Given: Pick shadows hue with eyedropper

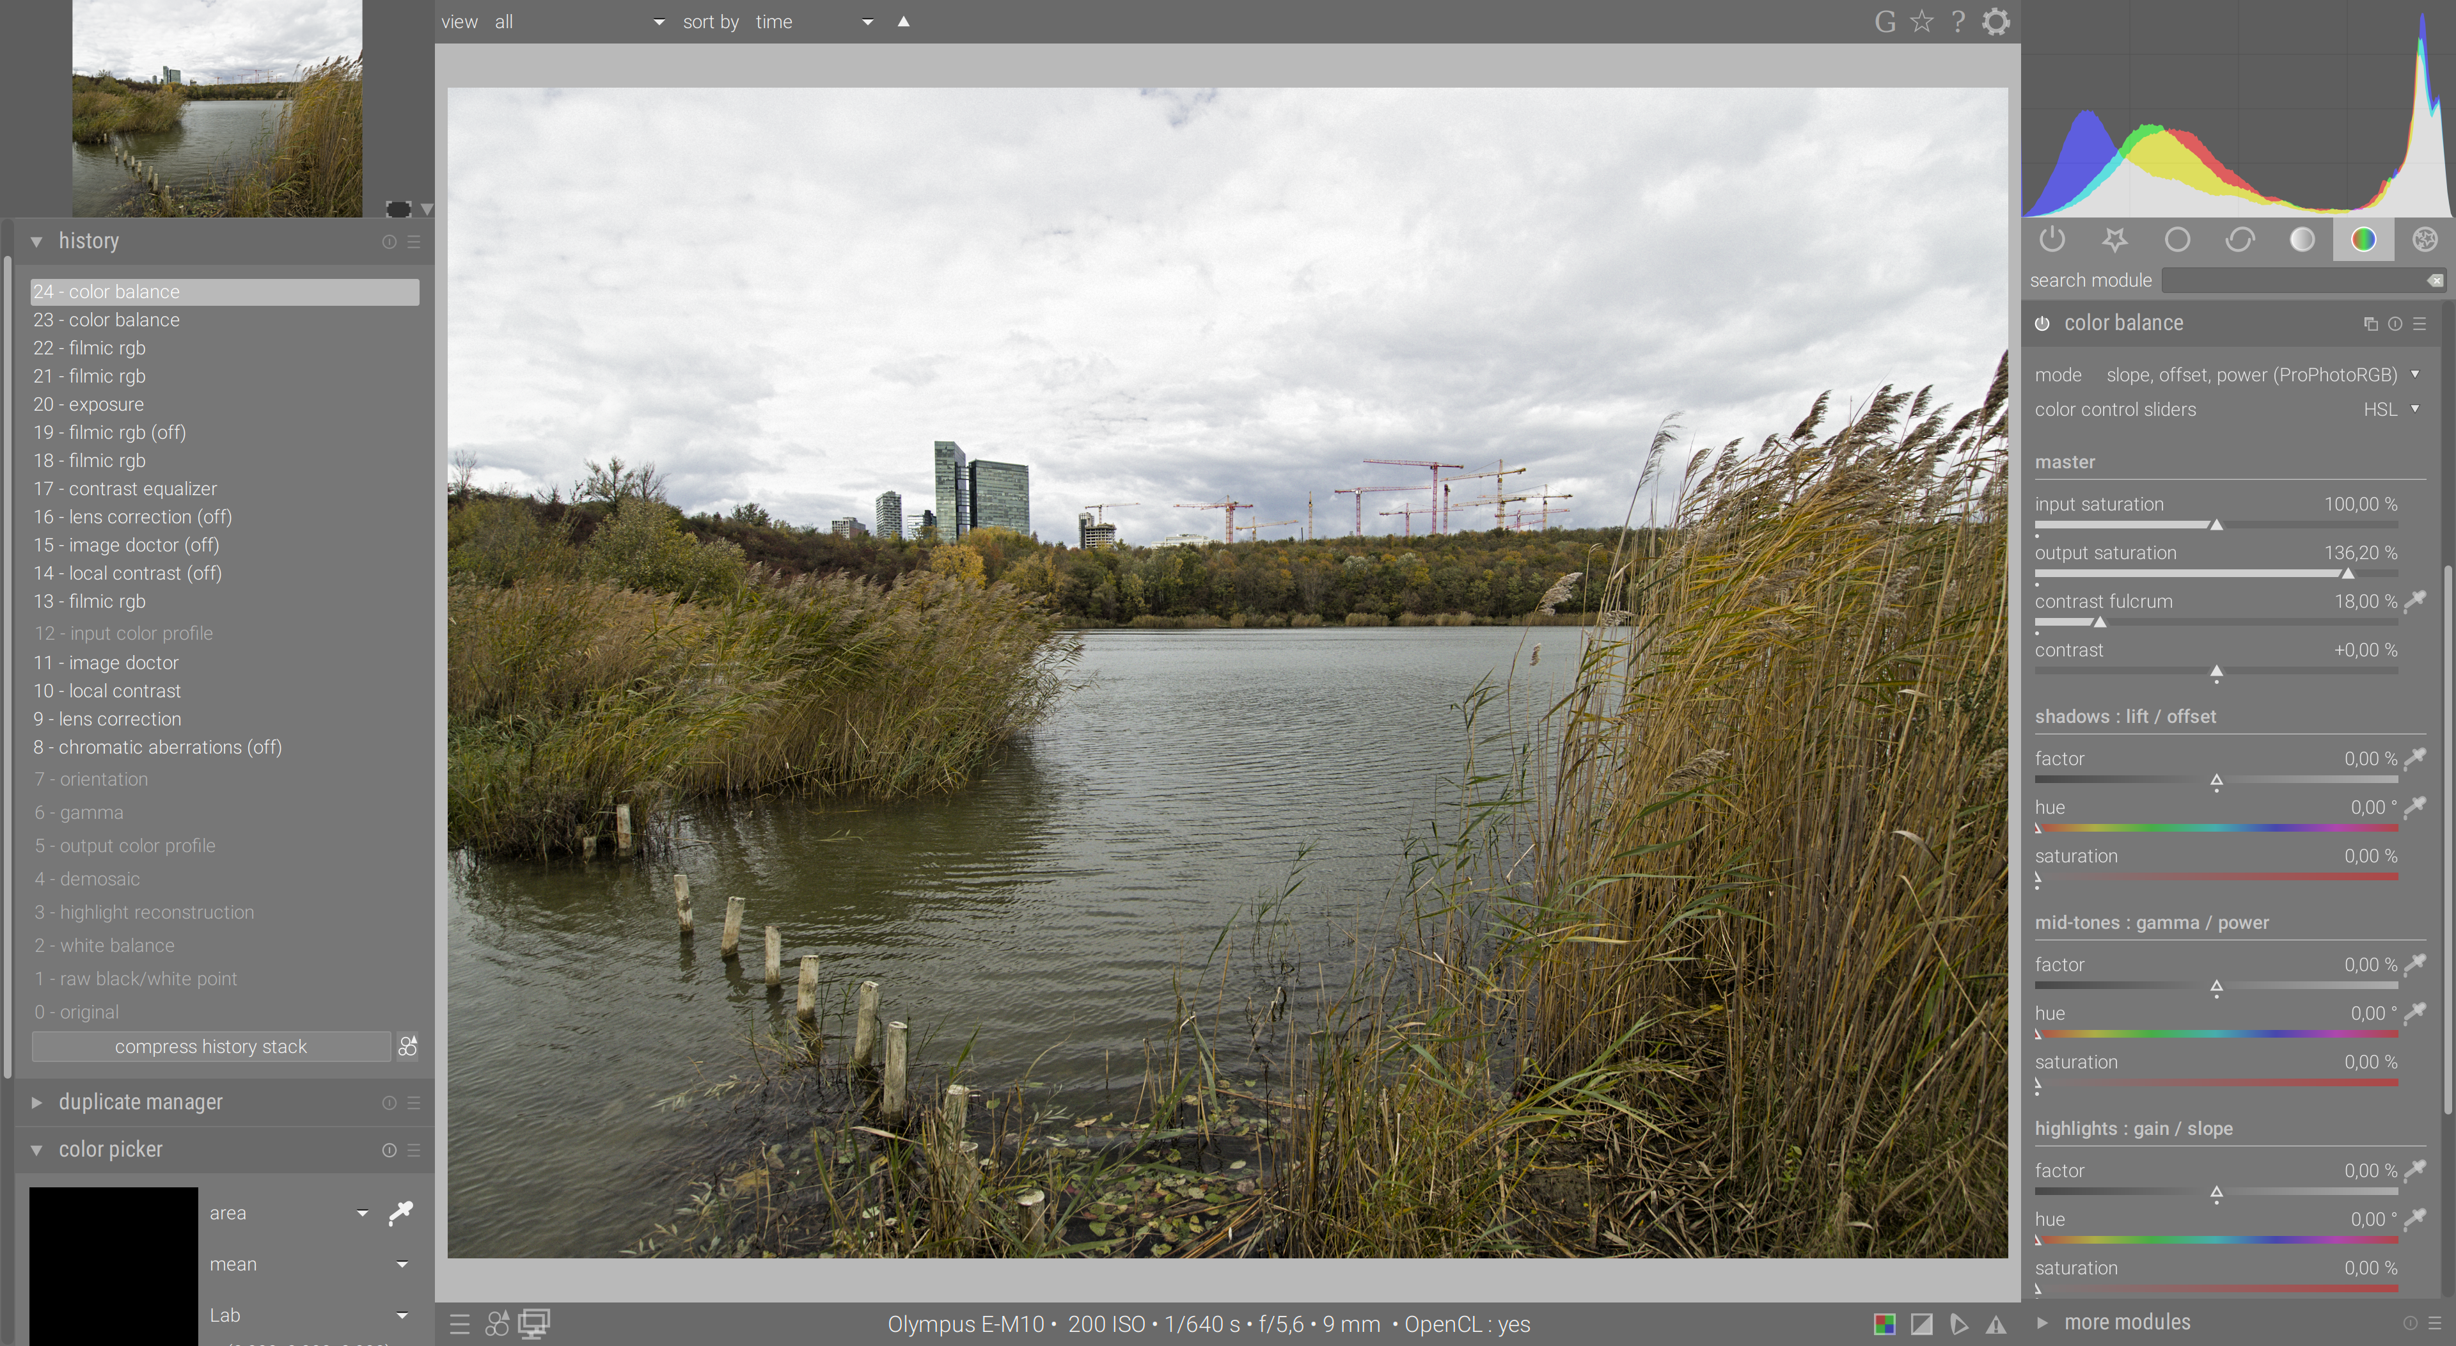Looking at the screenshot, I should (2415, 807).
